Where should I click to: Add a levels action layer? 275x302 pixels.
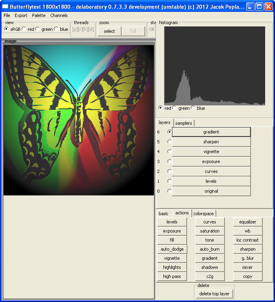[x=172, y=222]
